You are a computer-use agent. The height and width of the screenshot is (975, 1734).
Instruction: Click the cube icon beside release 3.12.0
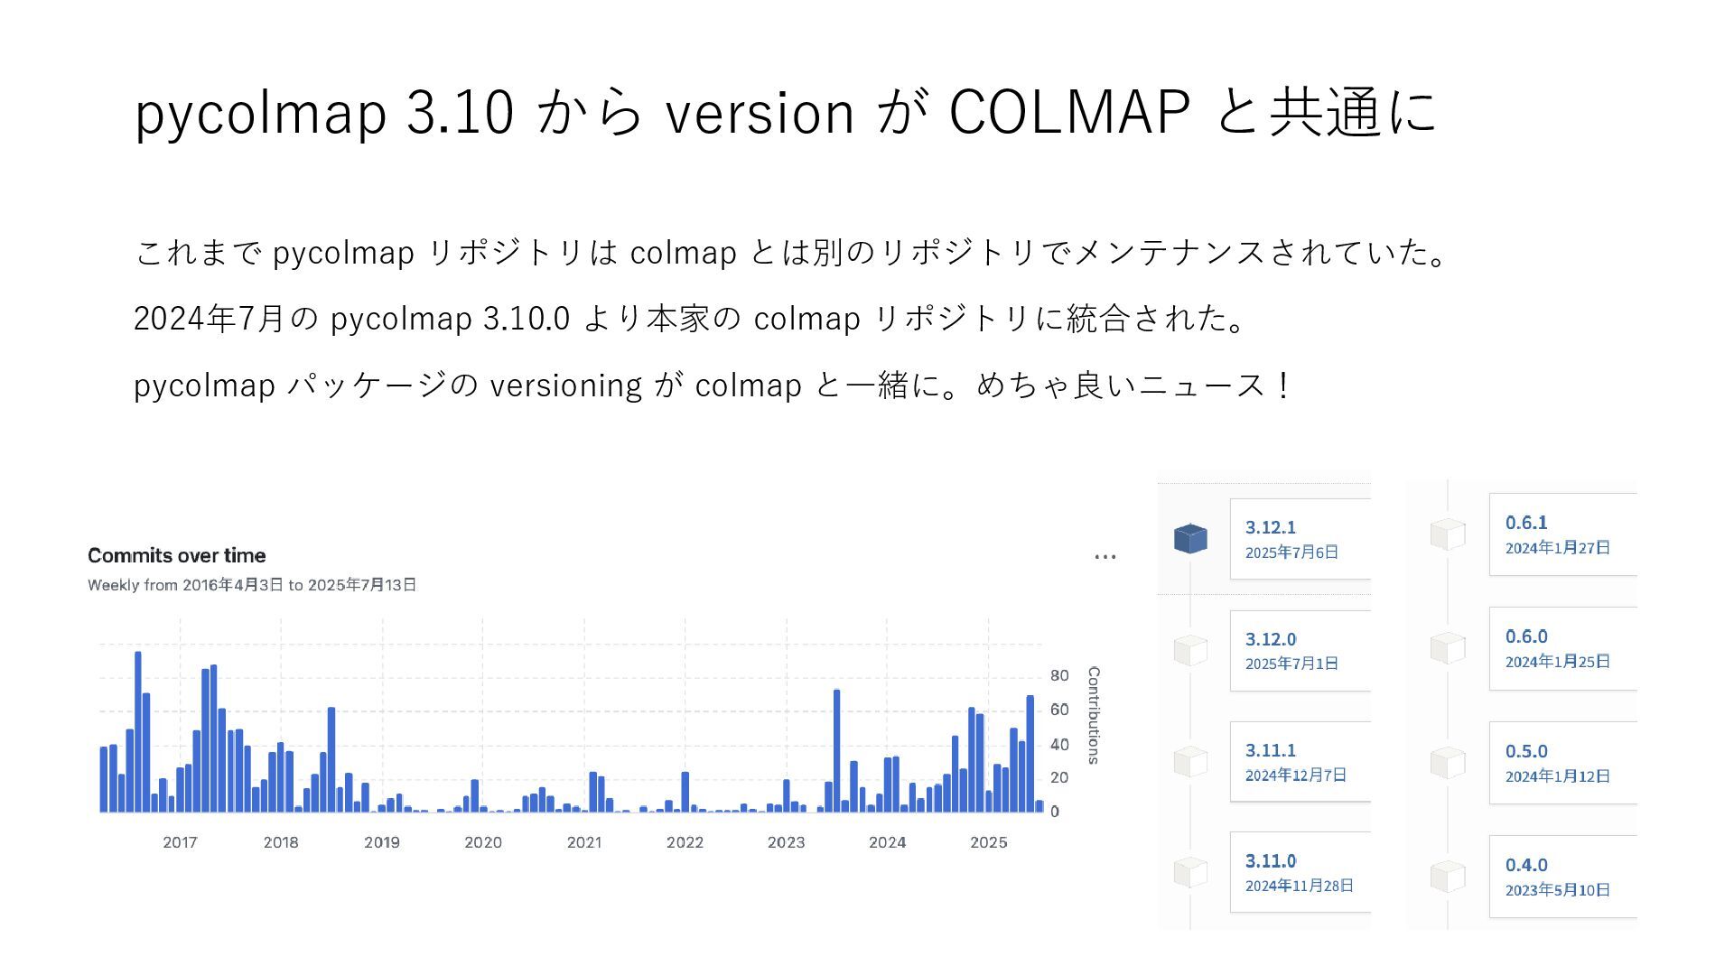pos(1190,650)
